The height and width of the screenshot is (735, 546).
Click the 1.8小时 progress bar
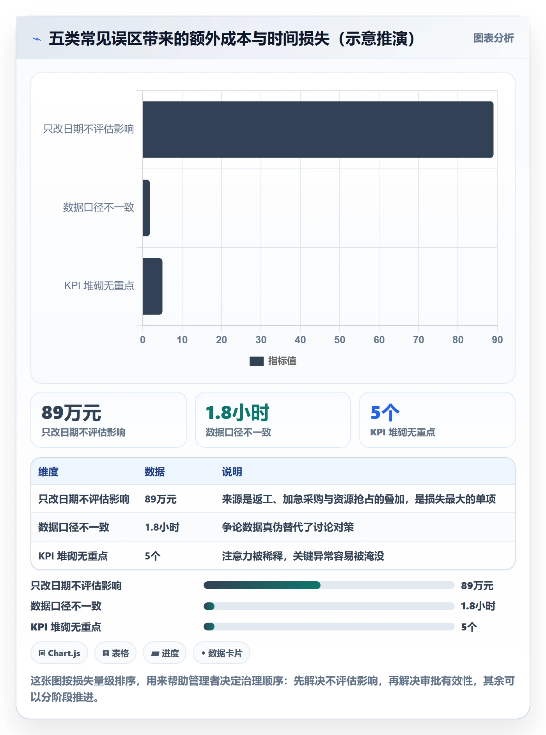[329, 606]
